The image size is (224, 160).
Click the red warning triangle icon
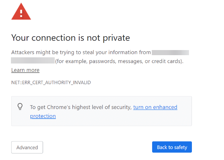pyautogui.click(x=21, y=13)
